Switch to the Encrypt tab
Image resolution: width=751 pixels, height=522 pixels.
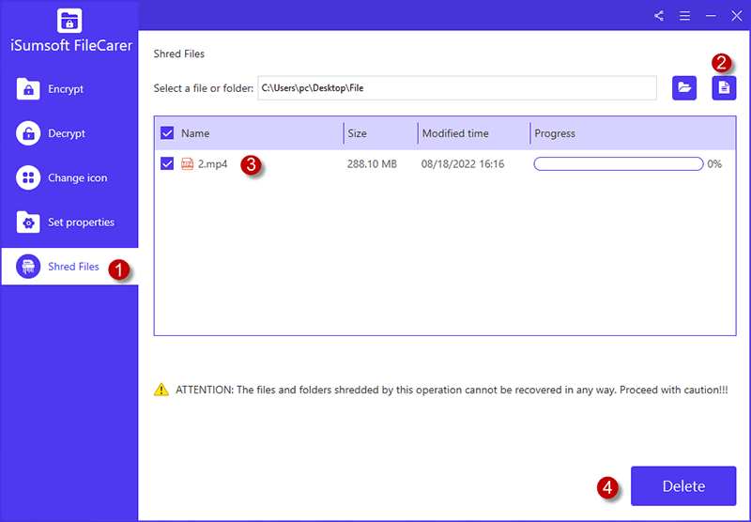69,88
